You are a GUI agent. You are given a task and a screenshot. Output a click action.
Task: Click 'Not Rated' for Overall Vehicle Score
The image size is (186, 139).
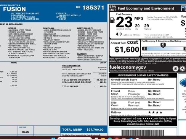(154, 80)
